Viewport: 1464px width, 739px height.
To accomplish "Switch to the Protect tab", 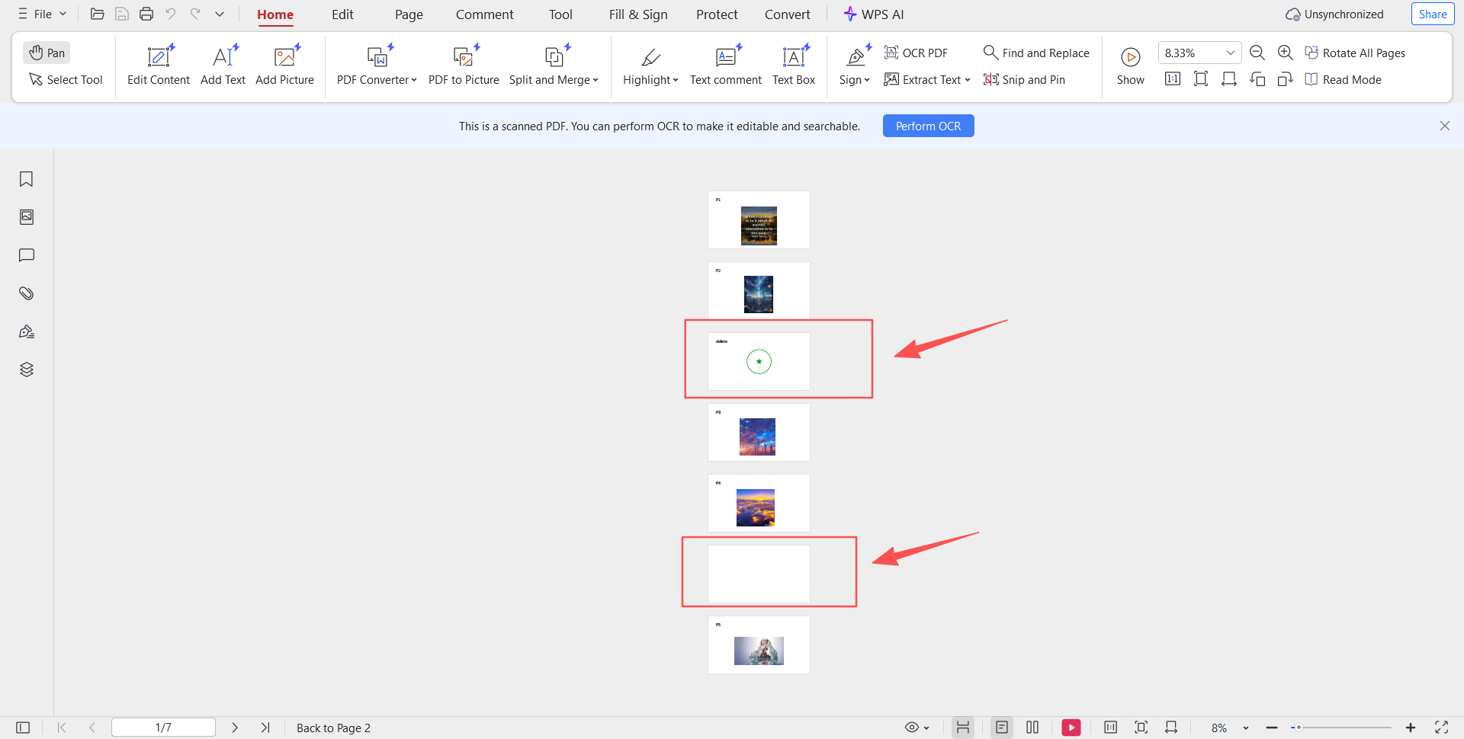I will pyautogui.click(x=717, y=14).
